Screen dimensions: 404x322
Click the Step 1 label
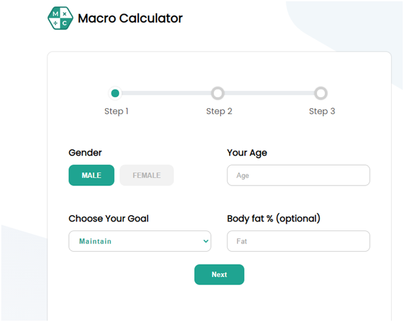tap(116, 111)
